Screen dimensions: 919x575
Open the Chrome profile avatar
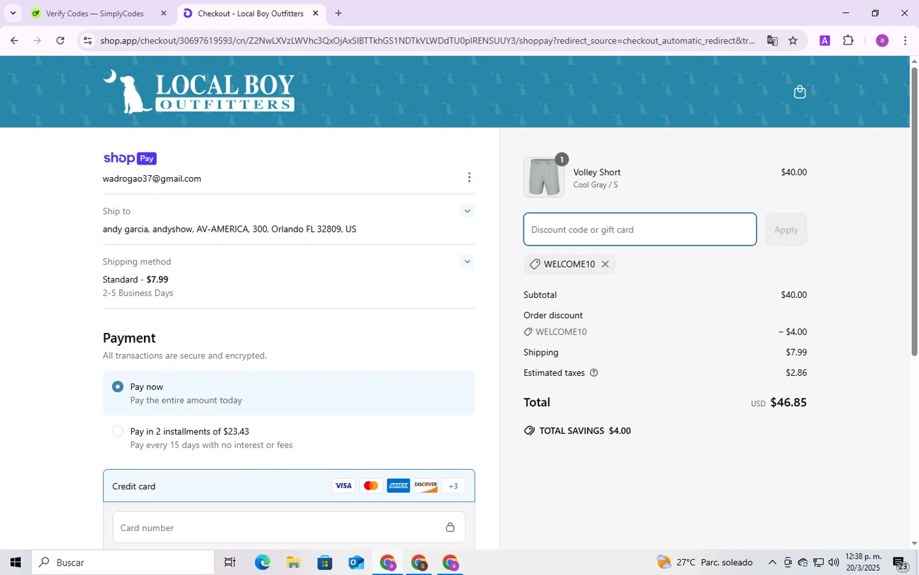pos(882,40)
